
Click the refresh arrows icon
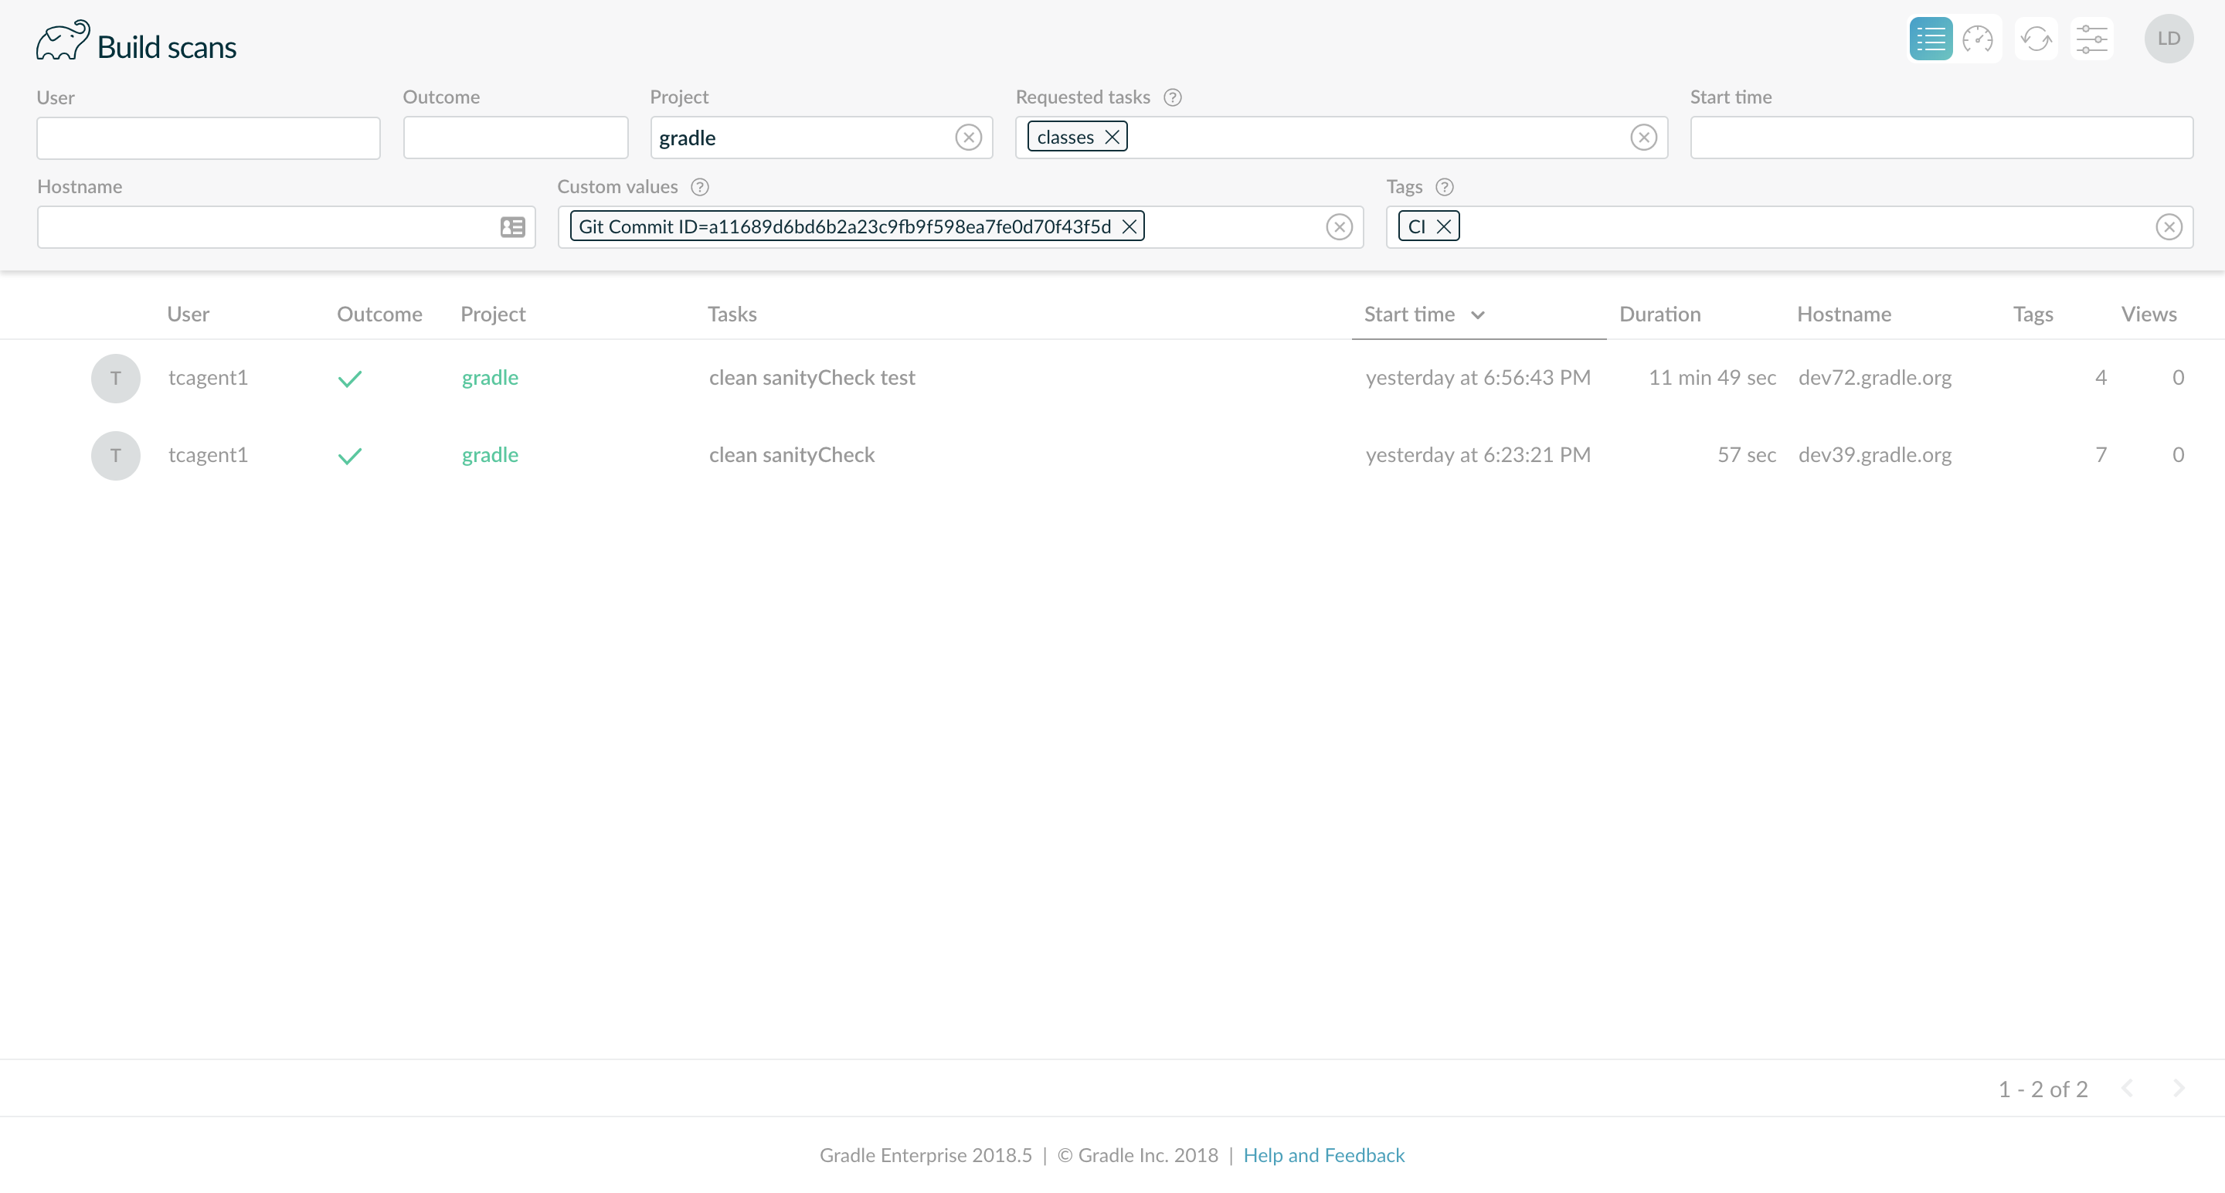(x=2036, y=39)
